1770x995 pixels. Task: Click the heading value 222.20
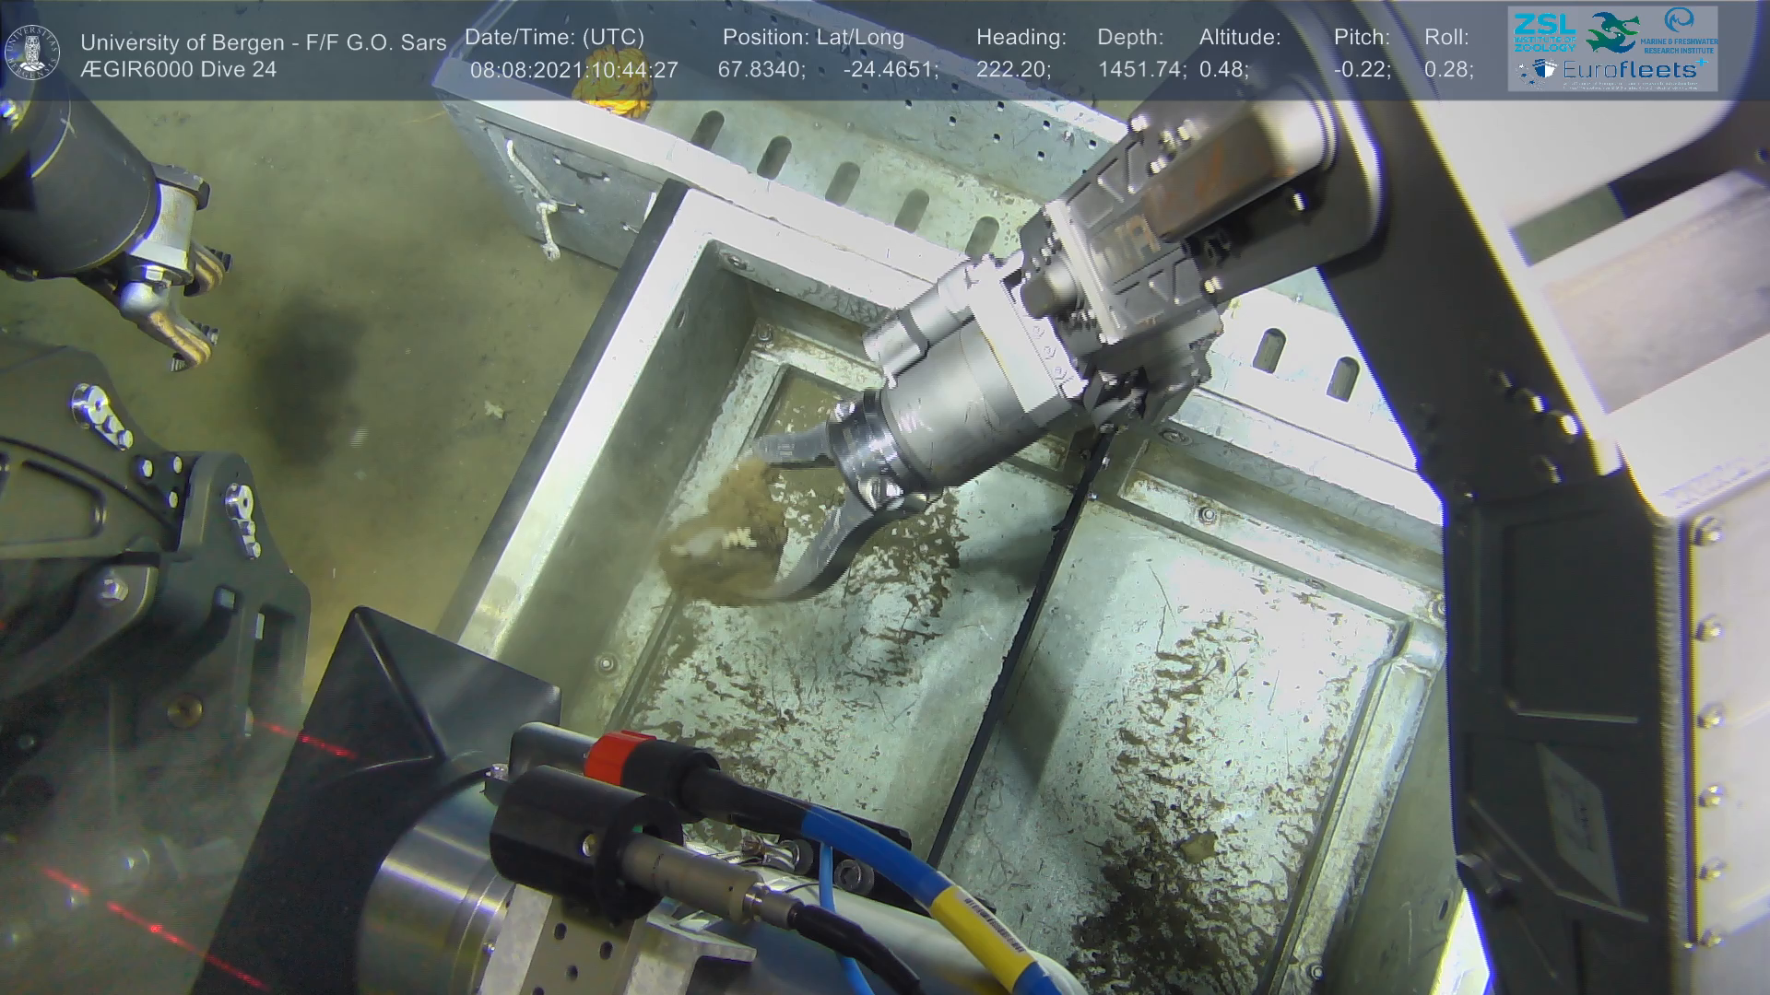pyautogui.click(x=1013, y=70)
